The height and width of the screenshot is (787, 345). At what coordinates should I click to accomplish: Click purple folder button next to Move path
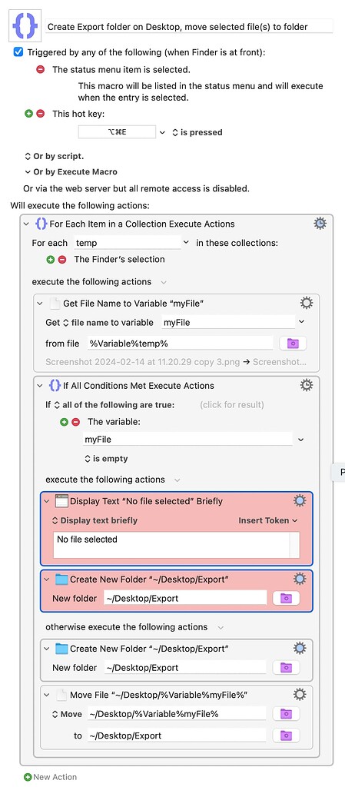[286, 714]
